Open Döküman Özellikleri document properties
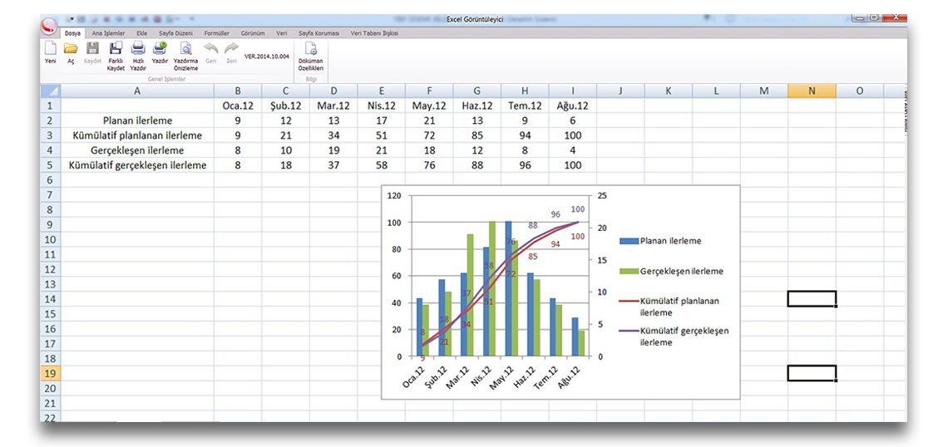This screenshot has height=447, width=948. (310, 50)
